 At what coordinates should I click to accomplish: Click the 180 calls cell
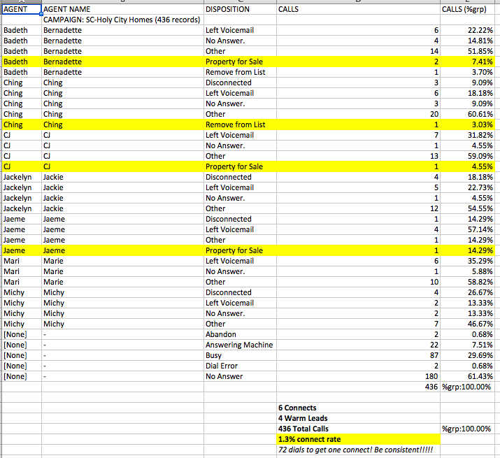(358, 376)
